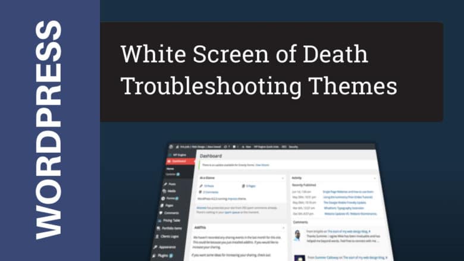This screenshot has height=261, width=464.
Task: Click the Portfolio Items icon in sidebar
Action: (158, 228)
